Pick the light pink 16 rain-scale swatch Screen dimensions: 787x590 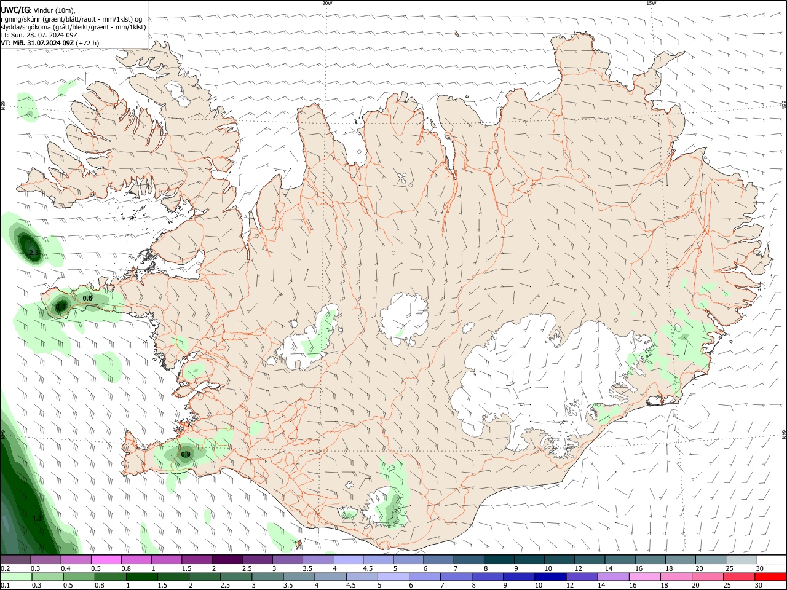coord(644,576)
